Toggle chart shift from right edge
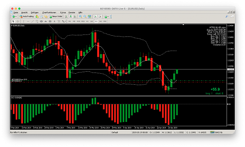The width and height of the screenshot is (245, 147). pyautogui.click(x=100, y=16)
